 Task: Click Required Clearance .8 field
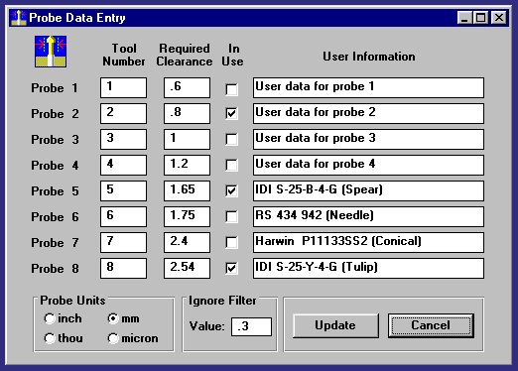click(187, 113)
